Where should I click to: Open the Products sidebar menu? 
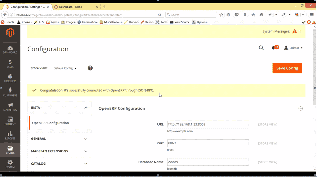[x=10, y=78]
